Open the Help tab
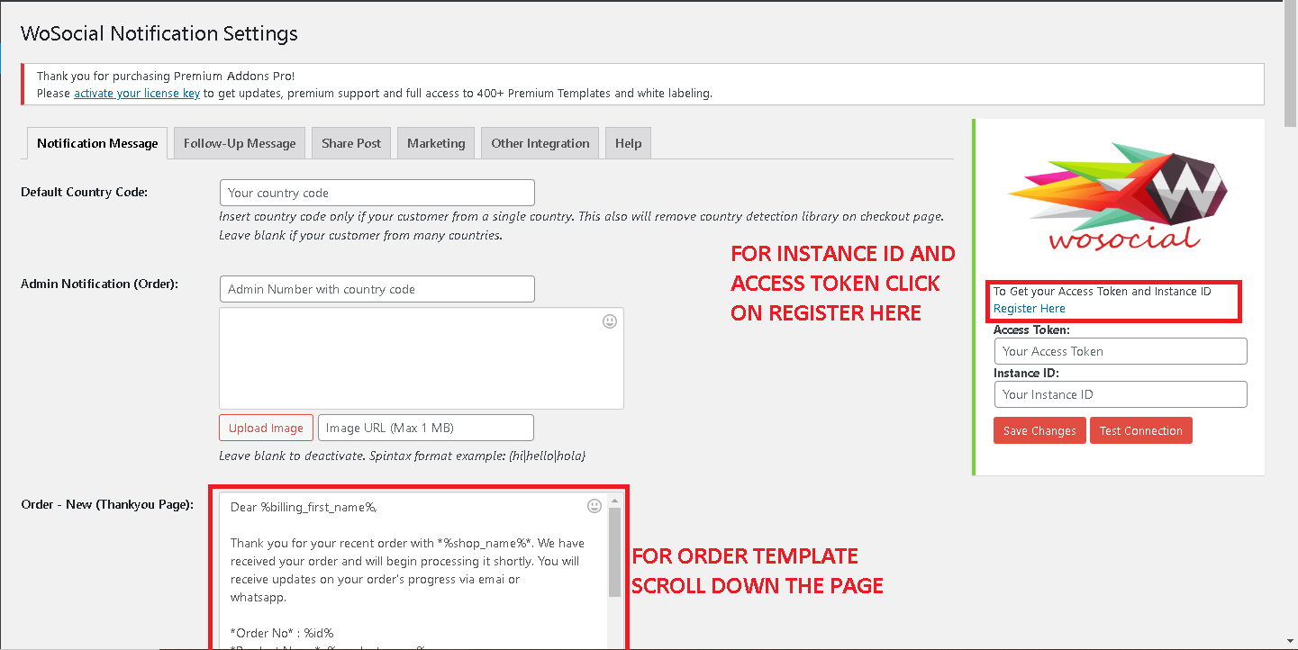Screen dimensions: 1298x650 coord(629,143)
